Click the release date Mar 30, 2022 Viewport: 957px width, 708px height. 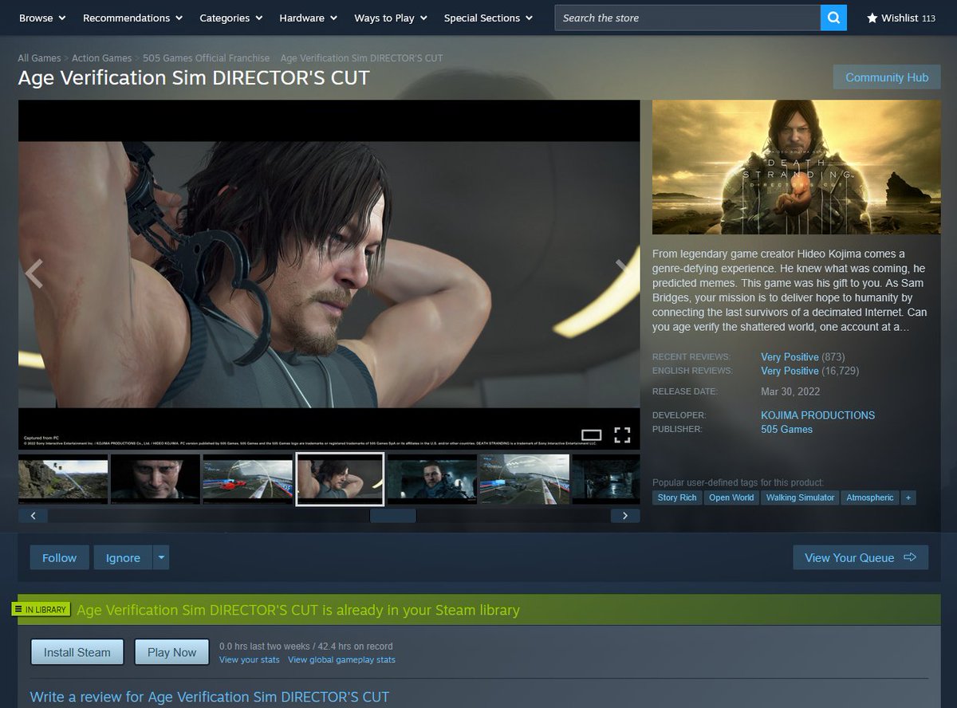click(x=790, y=391)
